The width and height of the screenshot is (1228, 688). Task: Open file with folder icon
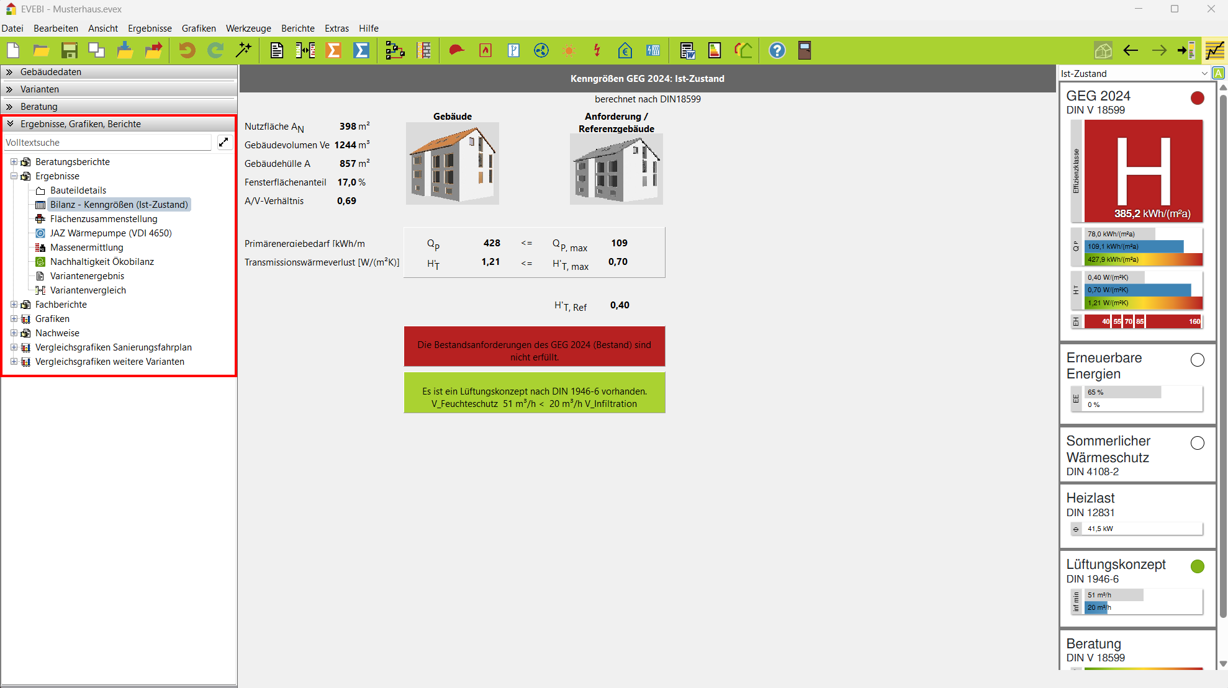[x=41, y=50]
